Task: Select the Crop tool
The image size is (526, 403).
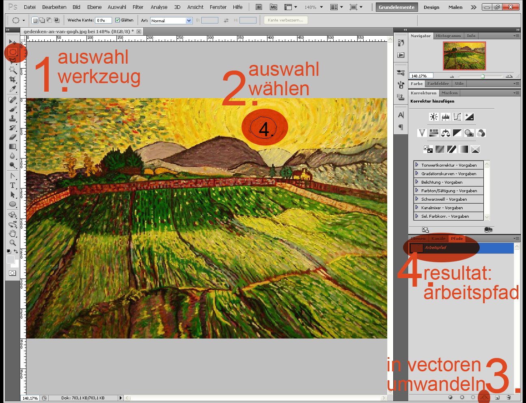Action: point(13,79)
